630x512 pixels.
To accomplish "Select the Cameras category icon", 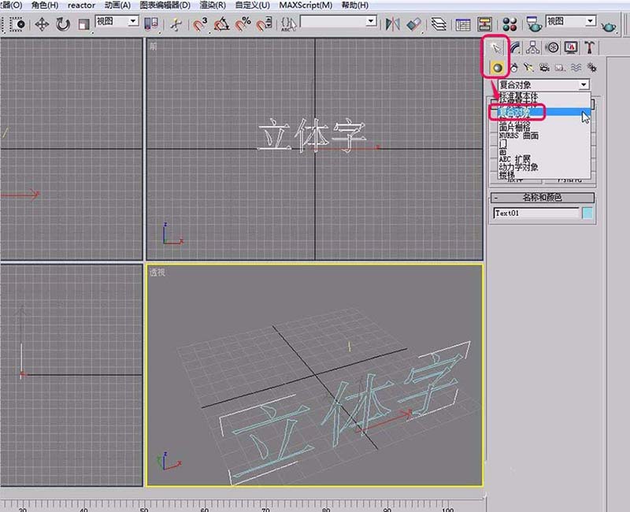I will [x=544, y=67].
